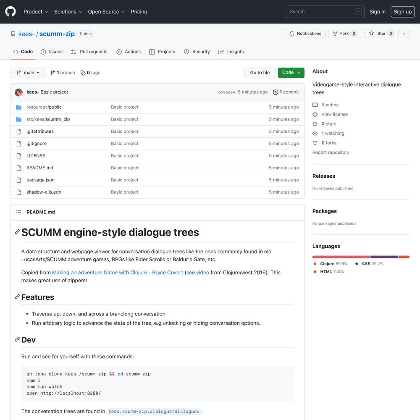The image size is (420, 420).
Task: Click the book icon beside Readme
Action: 315,105
